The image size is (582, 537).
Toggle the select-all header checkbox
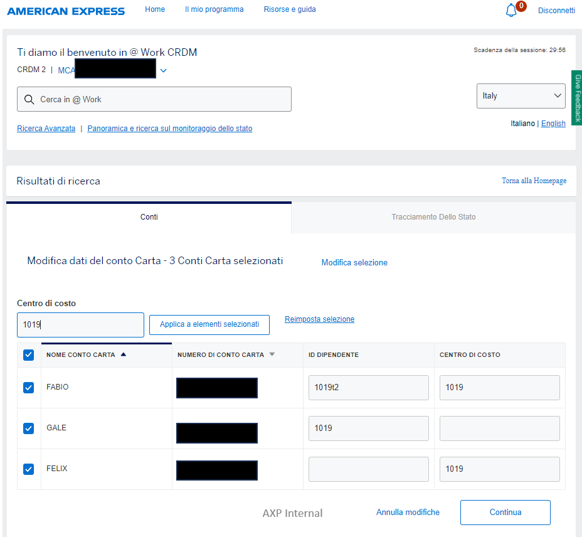(28, 355)
